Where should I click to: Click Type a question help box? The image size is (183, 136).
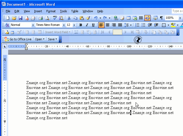(x=177, y=11)
